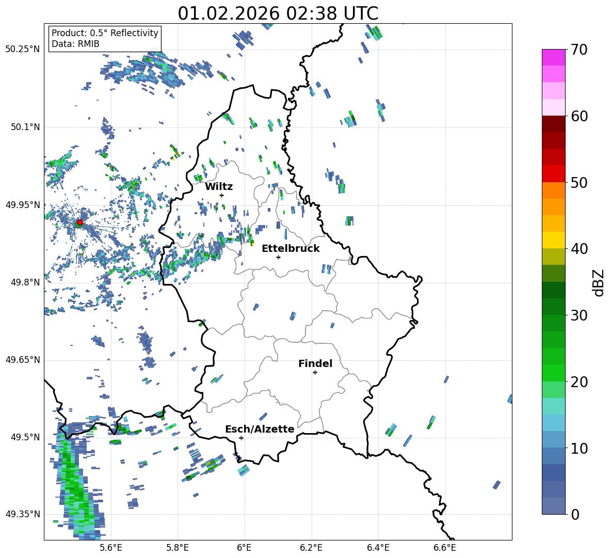Click the Ettelbruck station cross marker
The width and height of the screenshot is (611, 558).
point(278,257)
